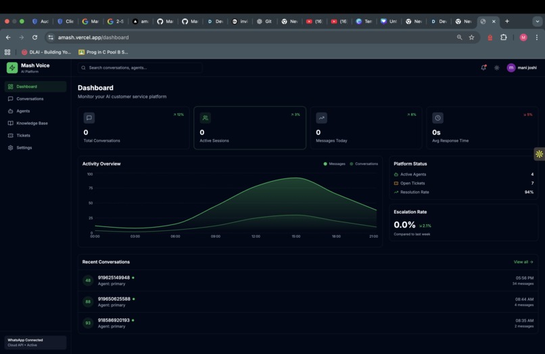Switch to the Ten browser tab

click(x=364, y=22)
